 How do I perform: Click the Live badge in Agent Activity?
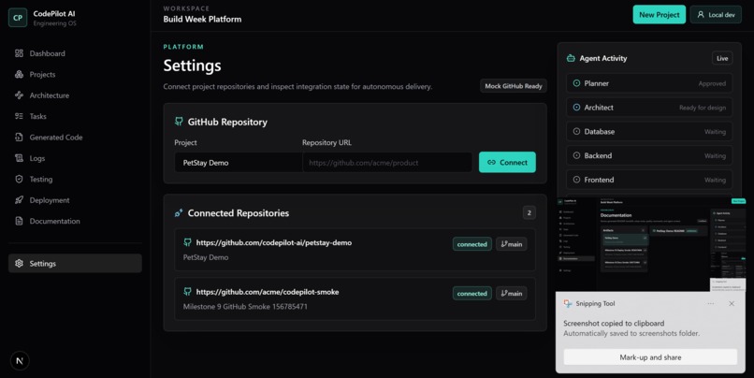click(722, 58)
